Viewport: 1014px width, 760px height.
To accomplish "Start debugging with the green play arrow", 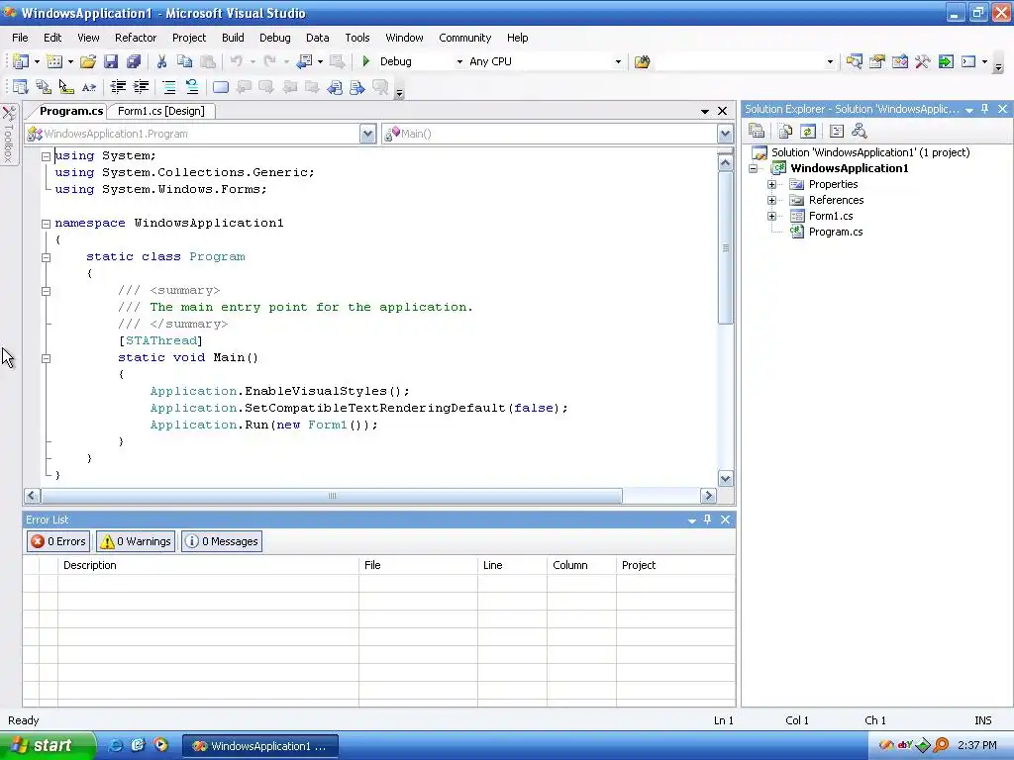I will [x=366, y=61].
